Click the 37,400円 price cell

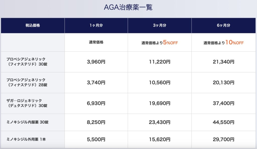[224, 103]
